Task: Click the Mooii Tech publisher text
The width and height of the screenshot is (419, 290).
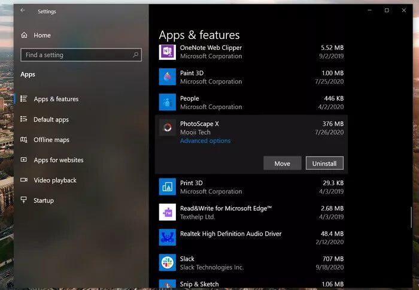Action: click(195, 132)
